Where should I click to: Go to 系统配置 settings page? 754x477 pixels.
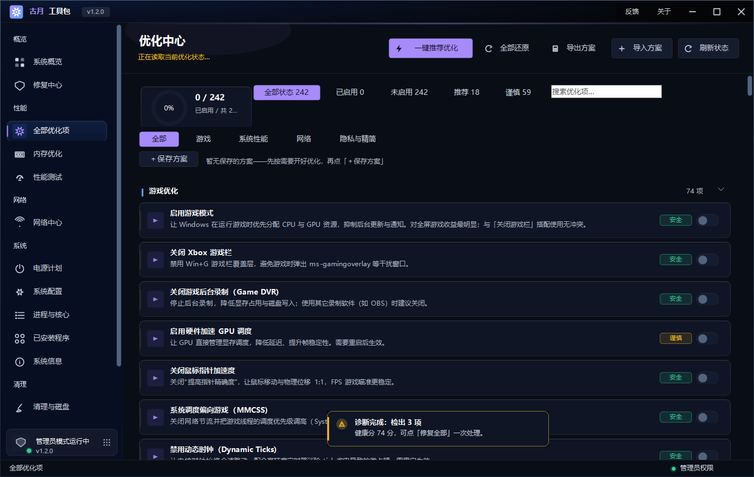click(x=57, y=291)
